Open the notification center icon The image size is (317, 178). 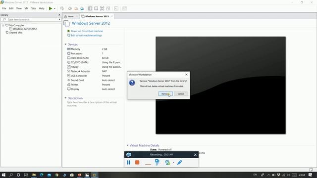(x=311, y=175)
